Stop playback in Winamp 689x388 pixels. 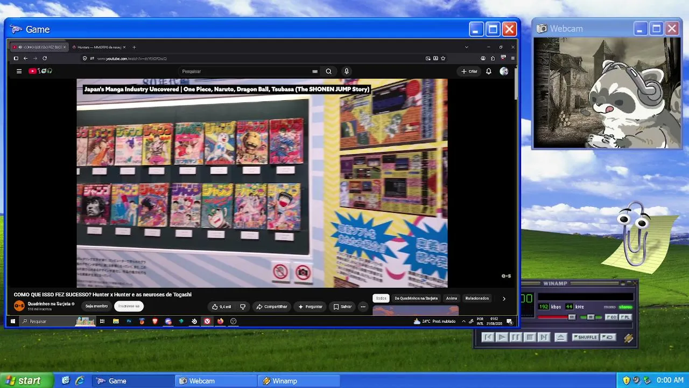pyautogui.click(x=530, y=337)
